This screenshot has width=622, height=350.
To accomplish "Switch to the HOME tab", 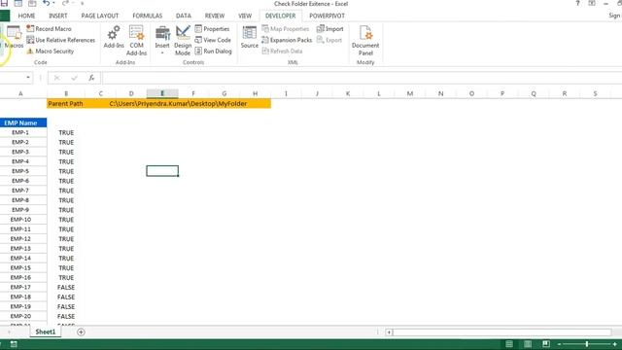I will (26, 16).
